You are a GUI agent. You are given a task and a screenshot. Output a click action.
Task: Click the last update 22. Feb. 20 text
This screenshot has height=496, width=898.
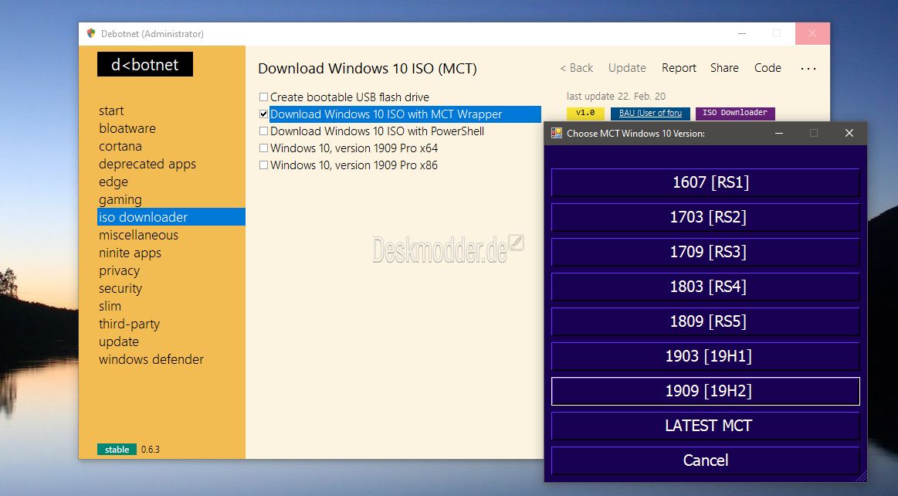coord(616,97)
